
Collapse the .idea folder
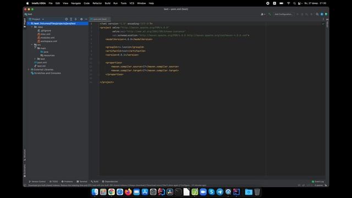pos(32,27)
